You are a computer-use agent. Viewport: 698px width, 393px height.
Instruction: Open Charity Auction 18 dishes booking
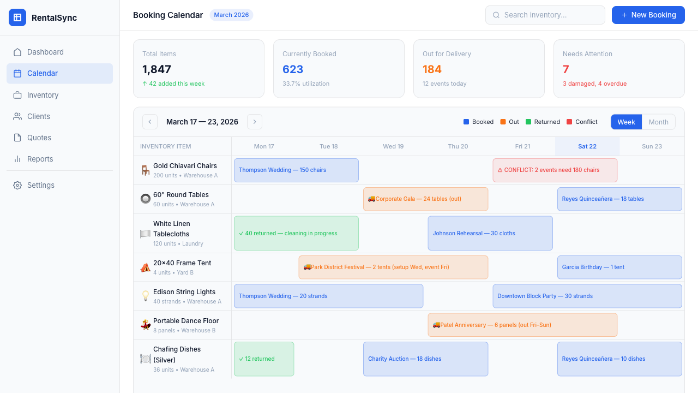425,359
